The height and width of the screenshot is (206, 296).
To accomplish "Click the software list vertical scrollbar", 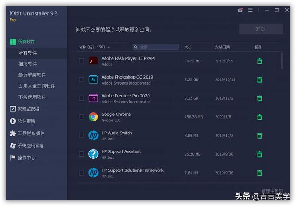I will pyautogui.click(x=282, y=61).
